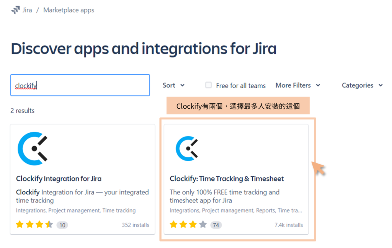Click the Jira logo icon in breadcrumb
This screenshot has height=248, width=392.
tap(15, 10)
